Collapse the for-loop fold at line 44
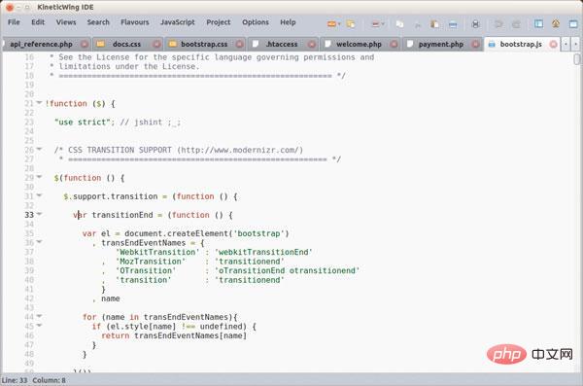Image resolution: width=583 pixels, height=386 pixels. 39,316
